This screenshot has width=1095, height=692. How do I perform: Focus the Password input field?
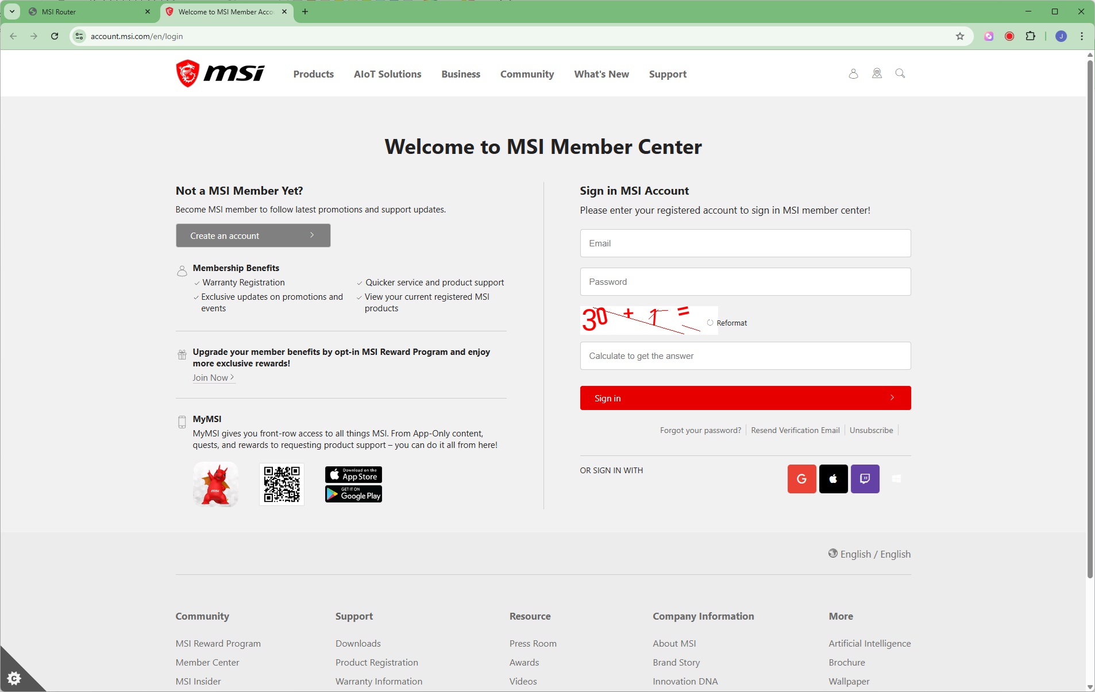(745, 281)
